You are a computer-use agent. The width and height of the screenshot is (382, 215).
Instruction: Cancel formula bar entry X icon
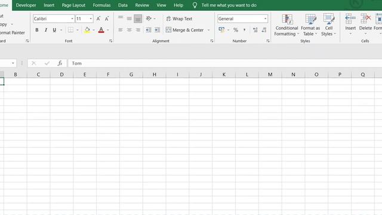tap(33, 63)
